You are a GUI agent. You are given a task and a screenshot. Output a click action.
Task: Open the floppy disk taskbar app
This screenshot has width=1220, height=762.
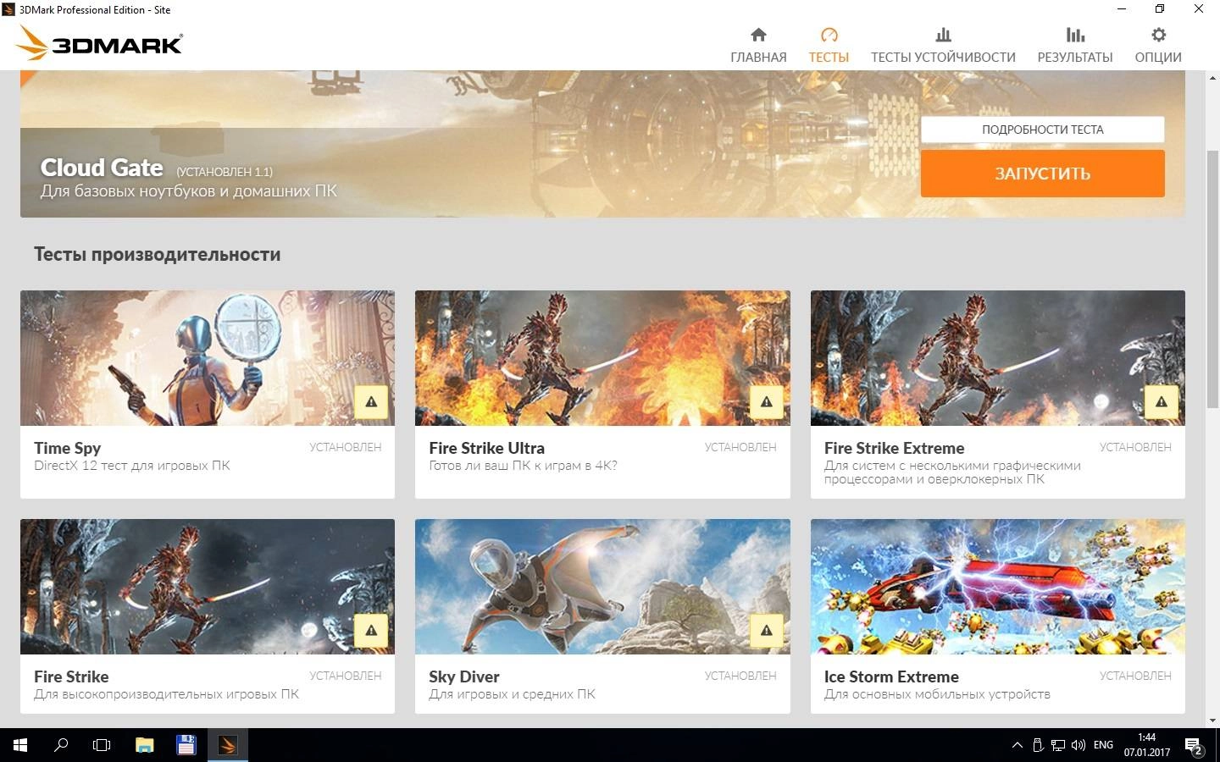pyautogui.click(x=186, y=745)
